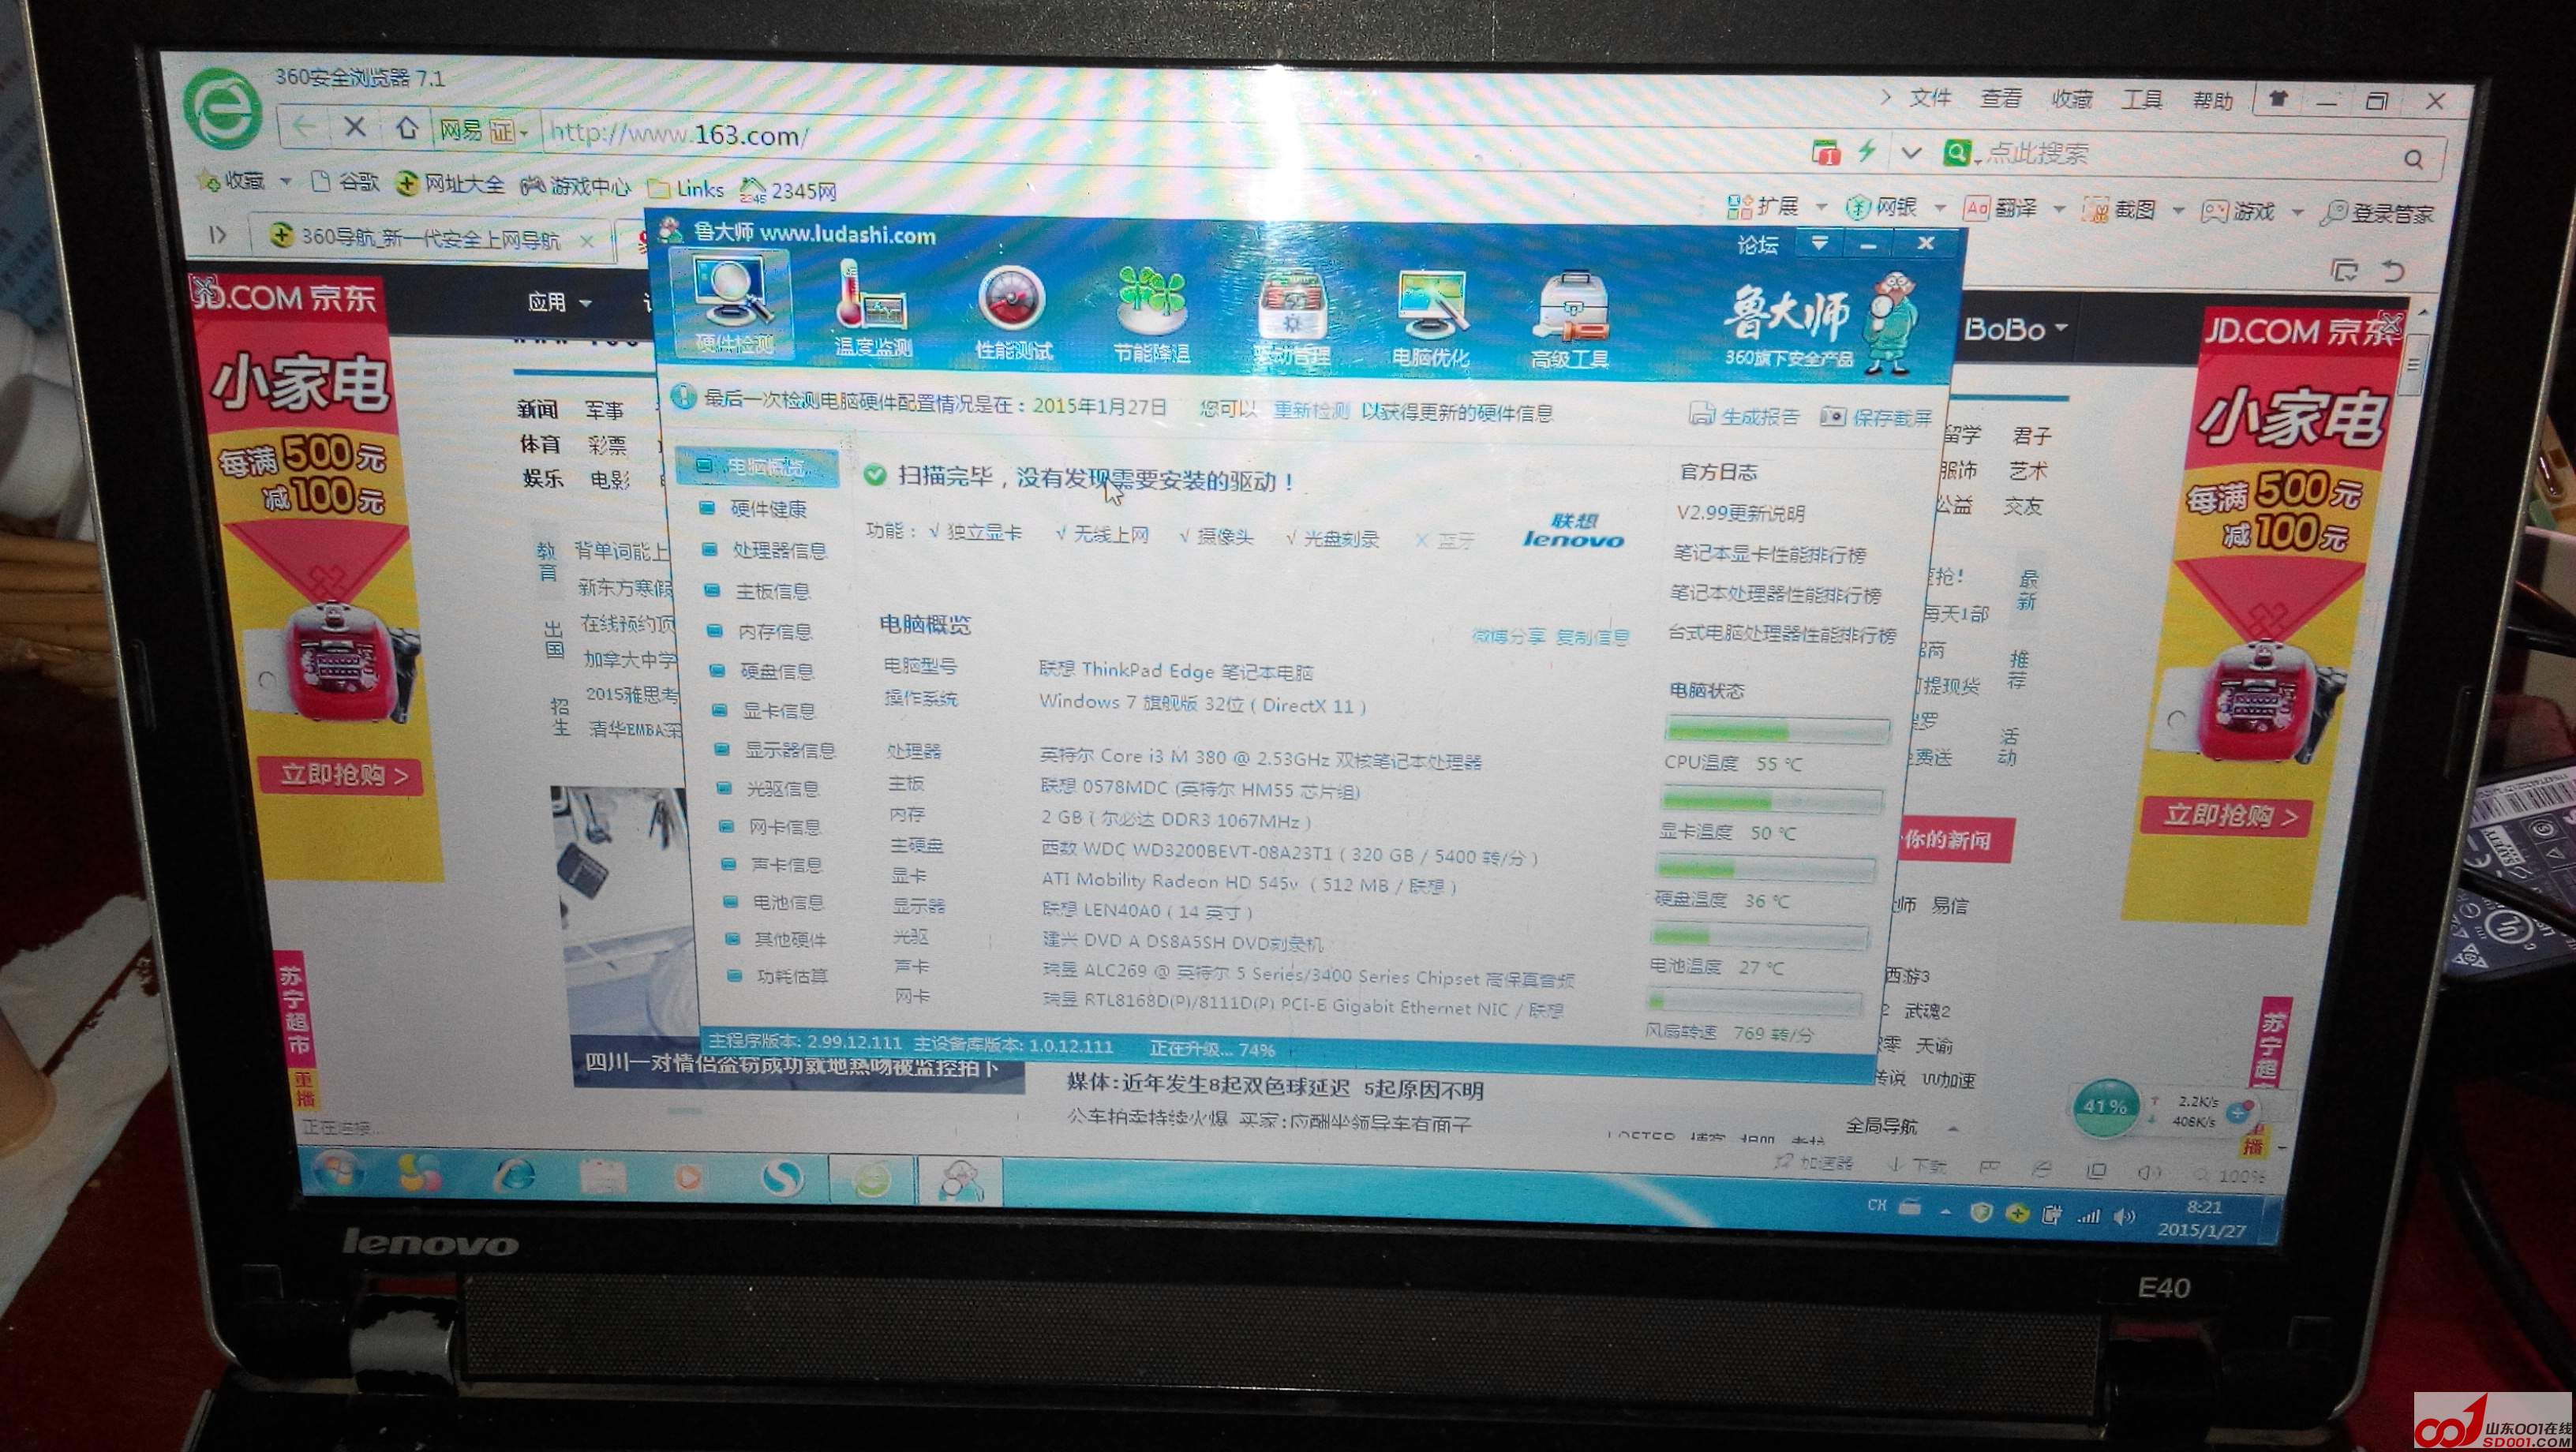2576x1452 pixels.
Task: Open Internet Explorer taskbar icon
Action: click(514, 1174)
